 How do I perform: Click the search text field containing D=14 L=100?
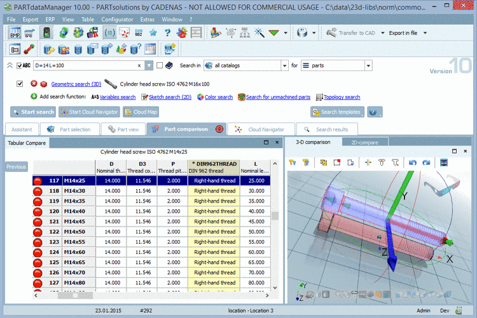click(83, 65)
